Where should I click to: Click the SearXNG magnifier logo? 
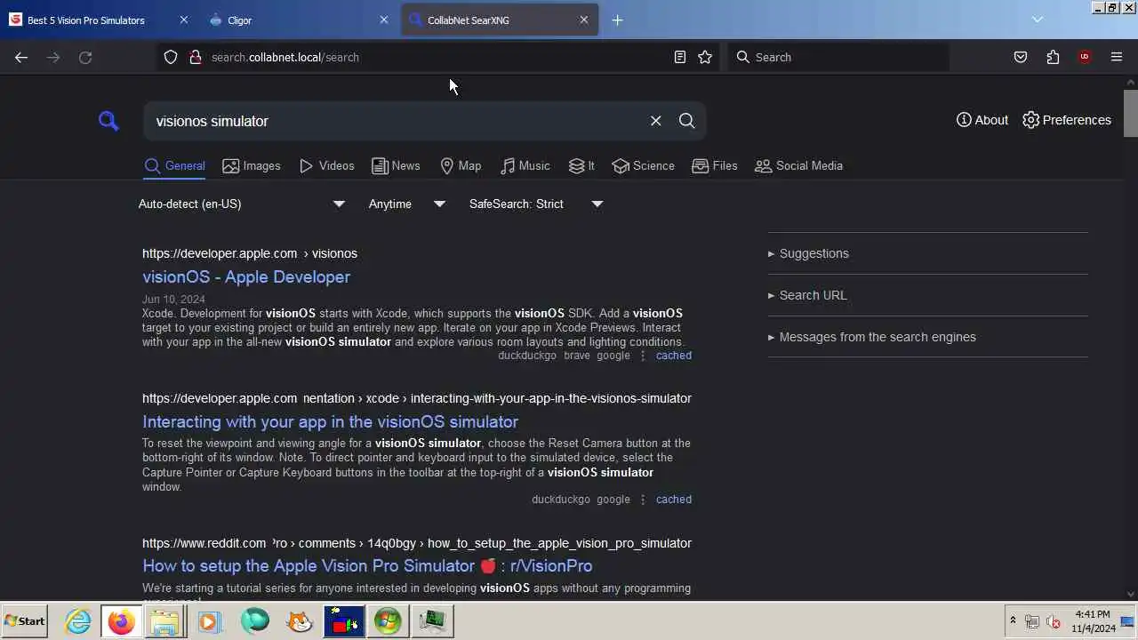[108, 121]
